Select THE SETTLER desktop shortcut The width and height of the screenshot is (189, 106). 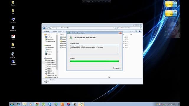13,55
